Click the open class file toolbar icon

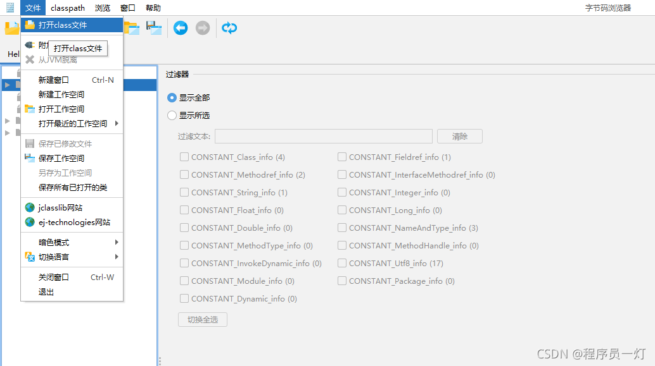[11, 28]
